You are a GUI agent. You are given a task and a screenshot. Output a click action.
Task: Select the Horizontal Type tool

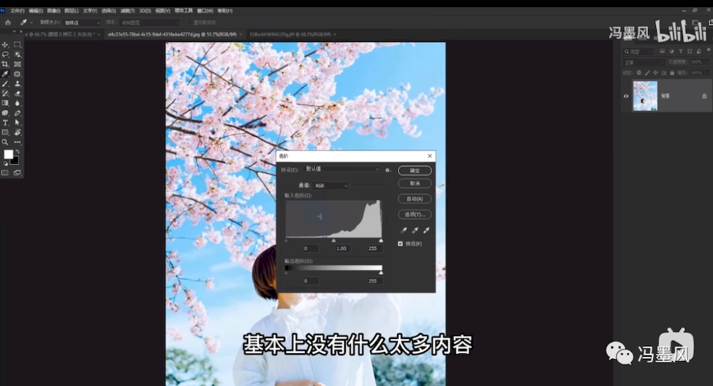tap(6, 122)
